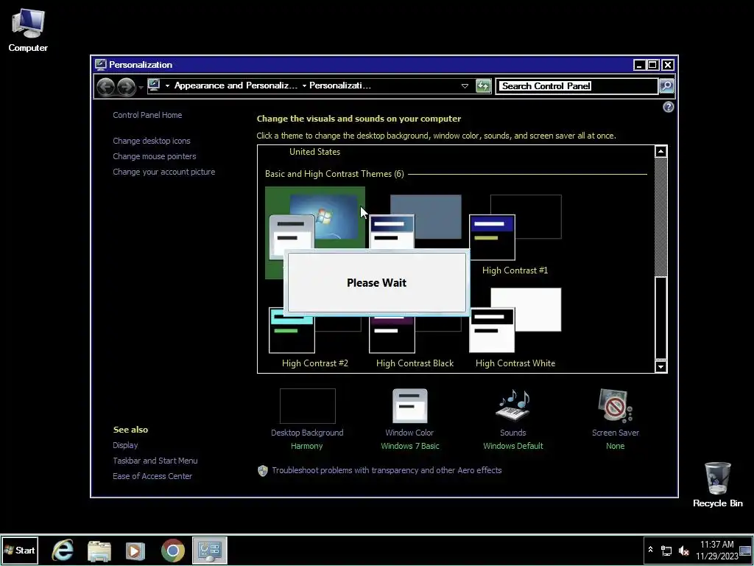This screenshot has height=566, width=754.
Task: Expand arrow before Personalization breadcrumb
Action: click(x=304, y=85)
